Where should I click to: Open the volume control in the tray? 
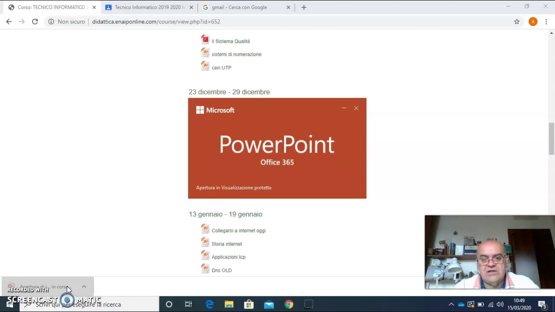click(500, 304)
